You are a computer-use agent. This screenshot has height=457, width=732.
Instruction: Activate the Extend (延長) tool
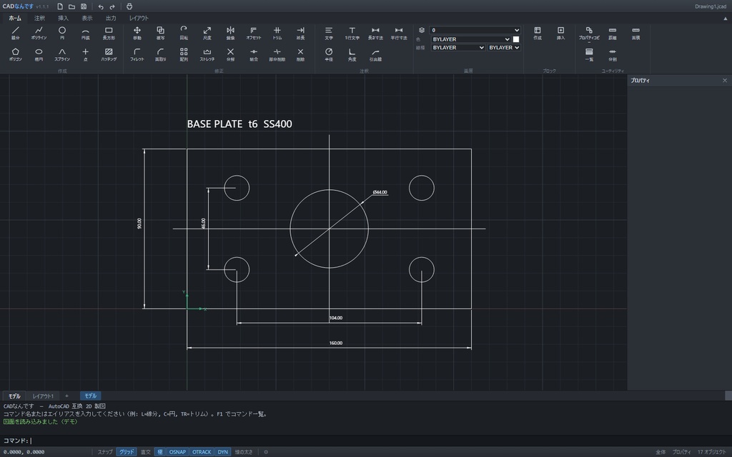click(301, 33)
